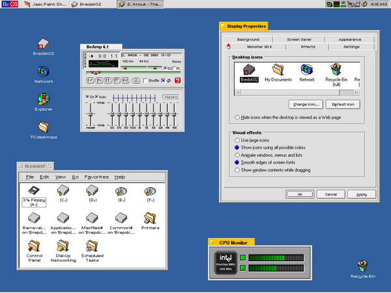Click Cancel in Display Properties
Image resolution: width=391 pixels, height=293 pixels.
331,194
